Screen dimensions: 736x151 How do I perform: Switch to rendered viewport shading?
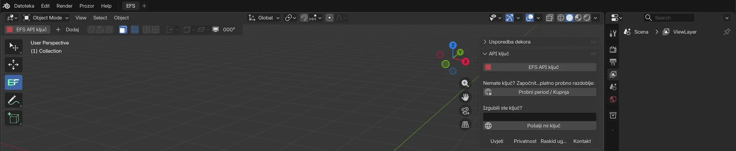(x=587, y=18)
